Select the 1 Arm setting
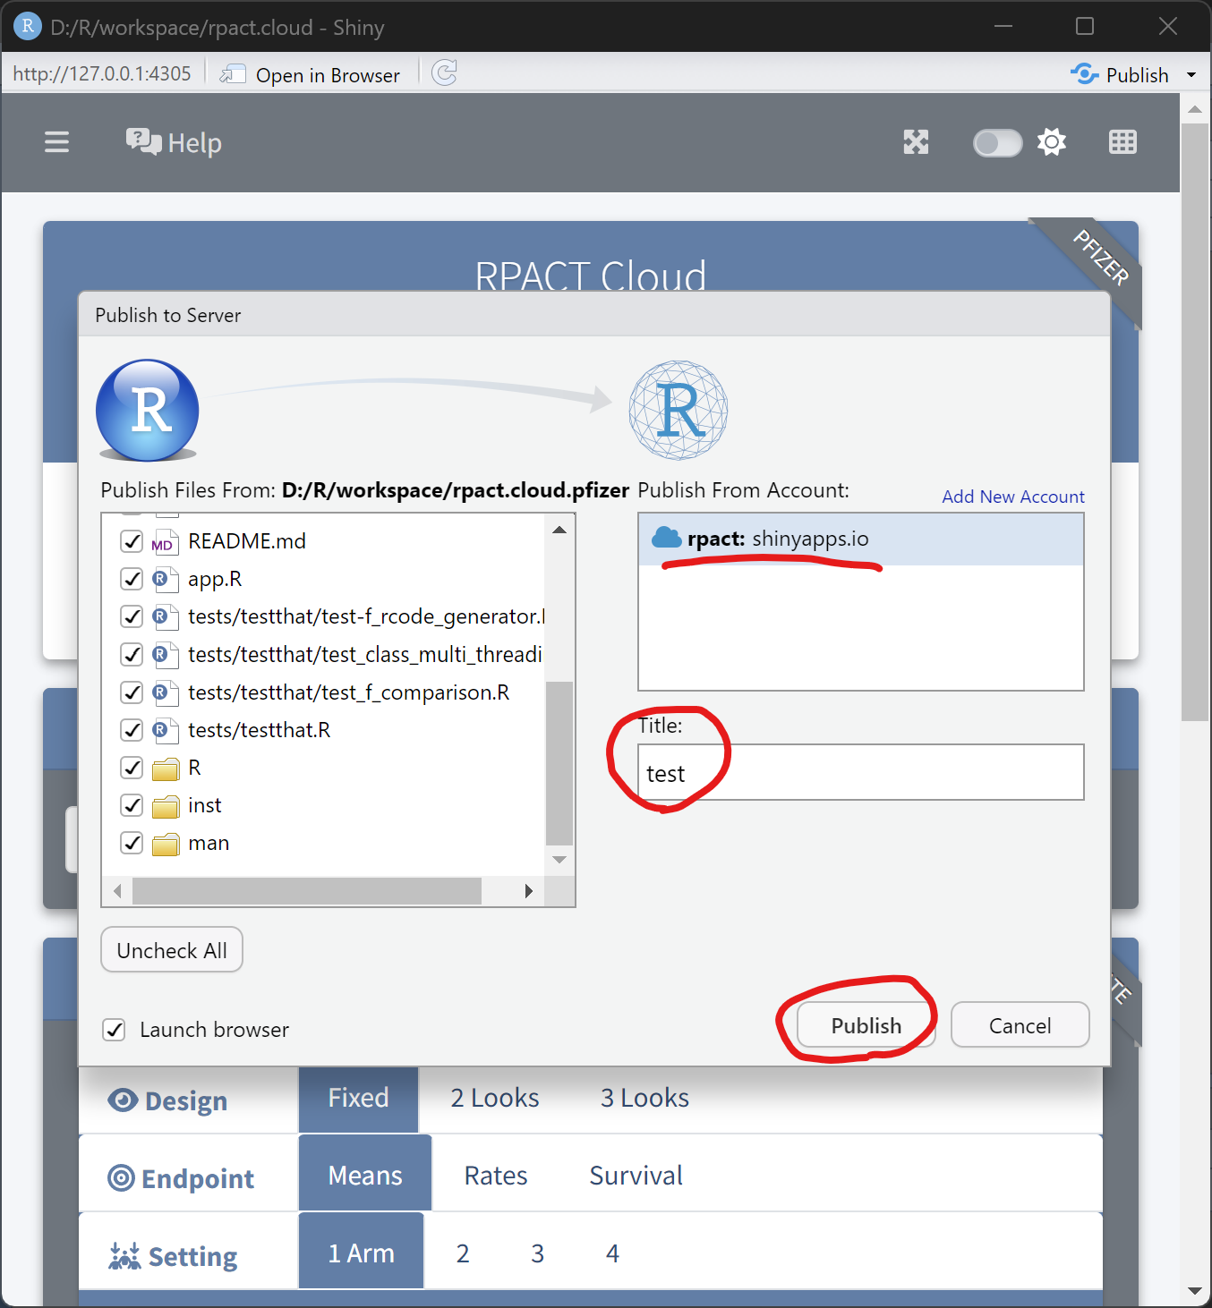The height and width of the screenshot is (1308, 1212). point(361,1252)
